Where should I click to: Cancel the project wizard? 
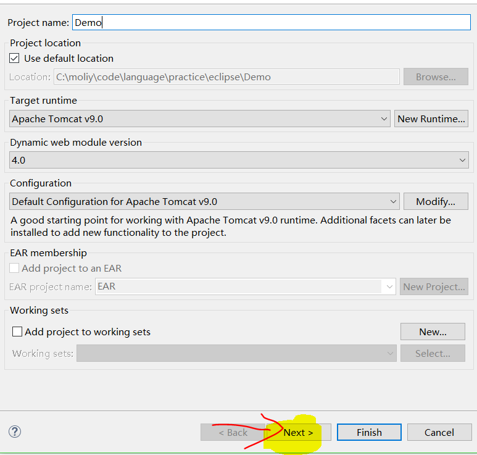click(439, 433)
